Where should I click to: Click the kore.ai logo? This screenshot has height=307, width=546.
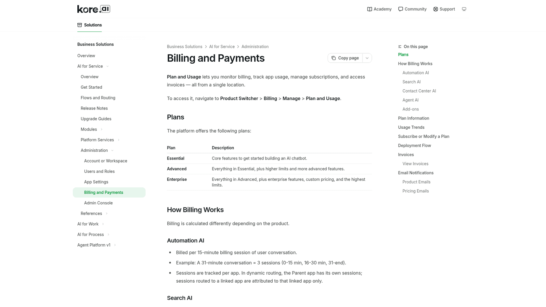tap(94, 9)
